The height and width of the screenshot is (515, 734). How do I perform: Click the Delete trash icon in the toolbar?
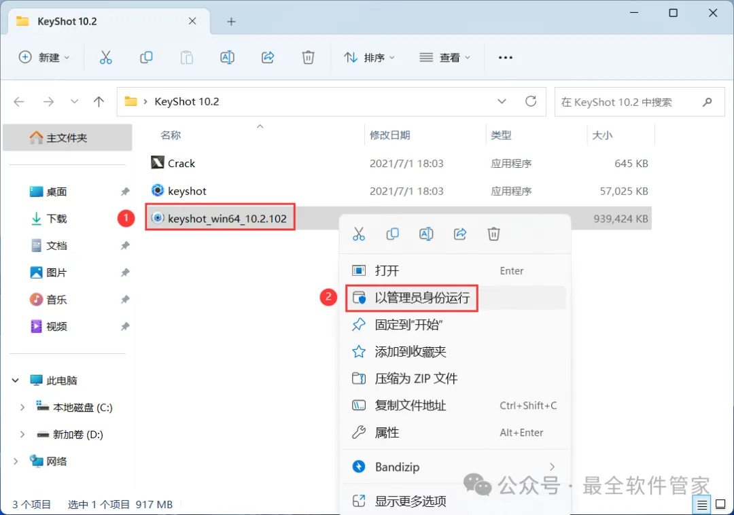tap(308, 58)
